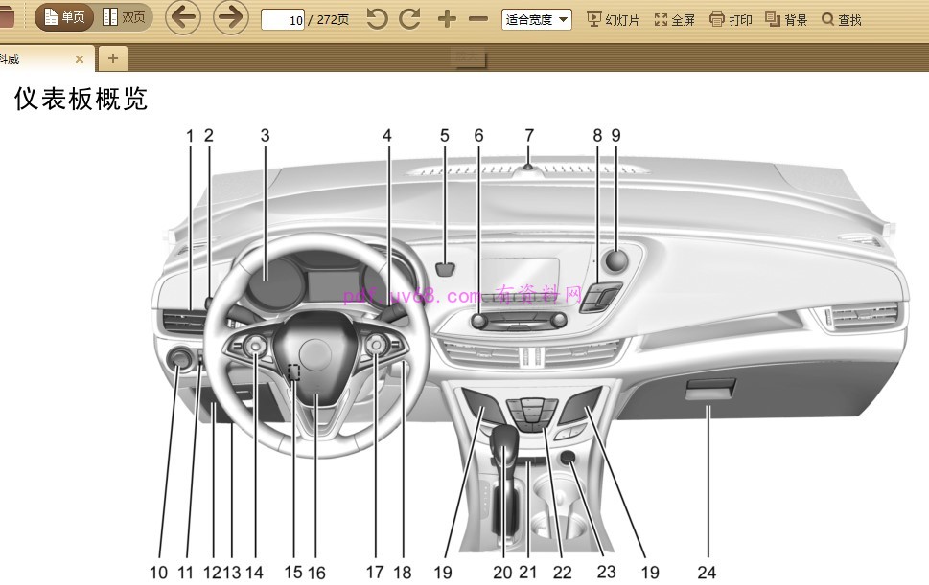Click the page number input field
The height and width of the screenshot is (585, 929).
283,19
